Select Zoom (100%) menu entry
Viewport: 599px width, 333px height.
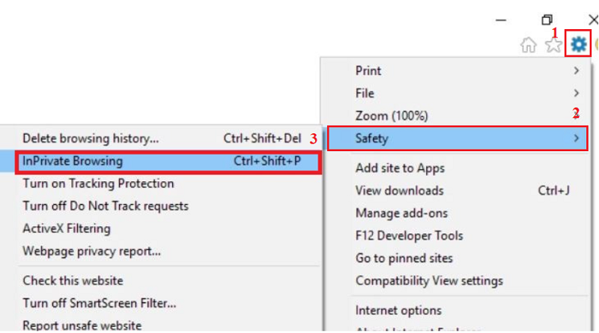click(392, 116)
